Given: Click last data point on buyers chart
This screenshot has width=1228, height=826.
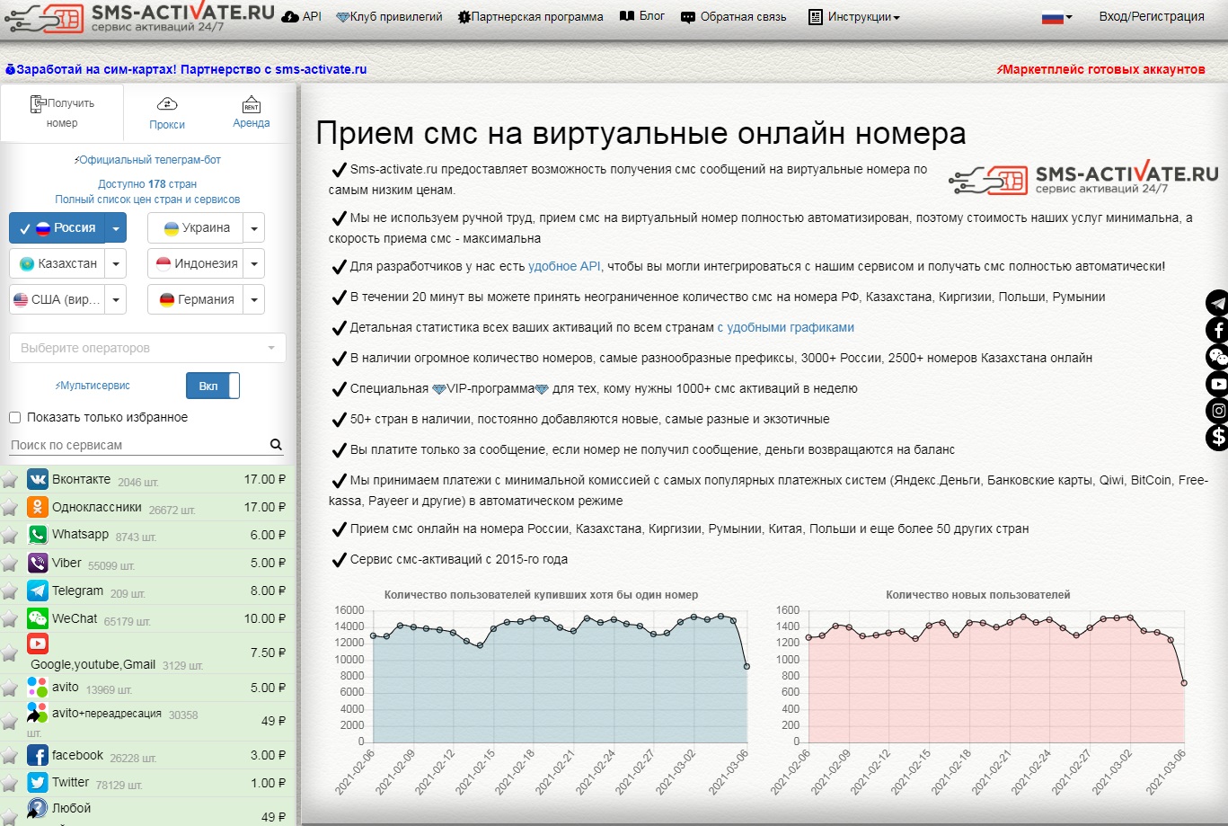Looking at the screenshot, I should (747, 666).
